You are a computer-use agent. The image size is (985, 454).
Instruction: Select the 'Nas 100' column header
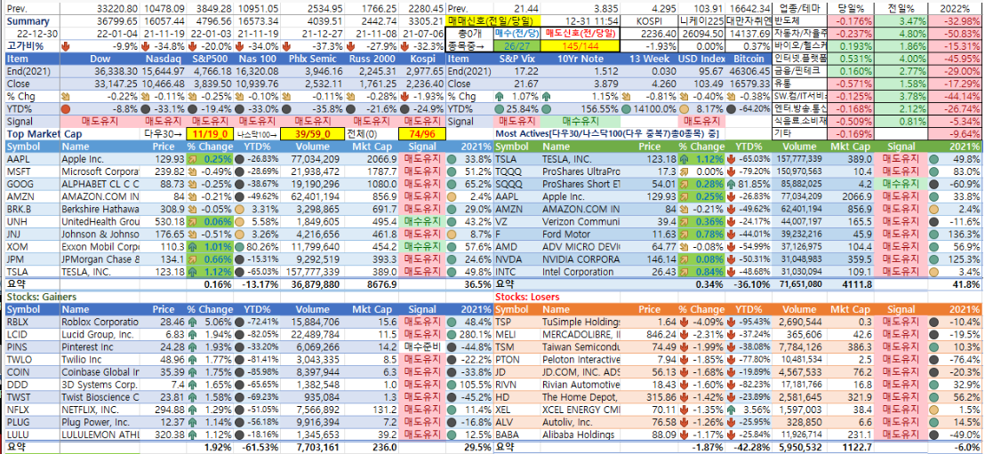pyautogui.click(x=256, y=58)
